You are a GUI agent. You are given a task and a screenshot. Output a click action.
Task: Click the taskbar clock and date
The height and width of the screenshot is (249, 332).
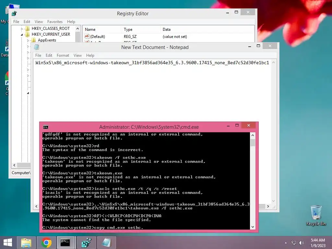(318, 243)
